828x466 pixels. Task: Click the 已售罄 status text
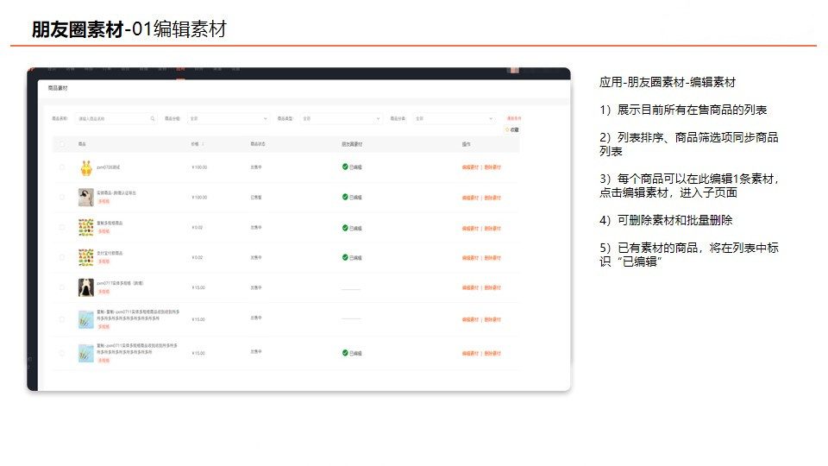[256, 198]
